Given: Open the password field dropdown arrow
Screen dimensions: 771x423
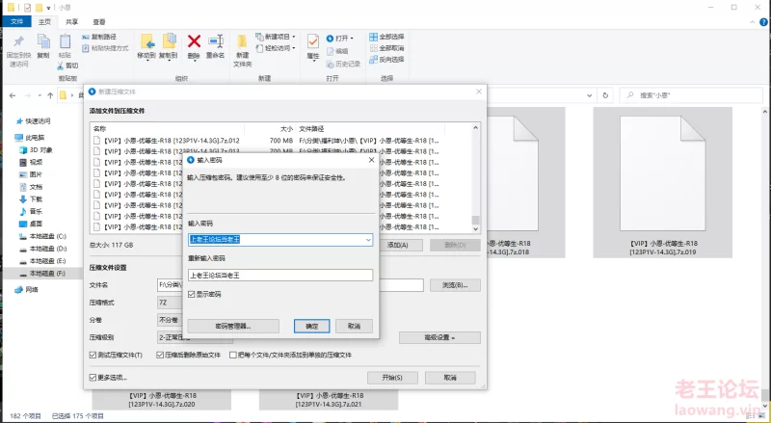Looking at the screenshot, I should pos(368,240).
